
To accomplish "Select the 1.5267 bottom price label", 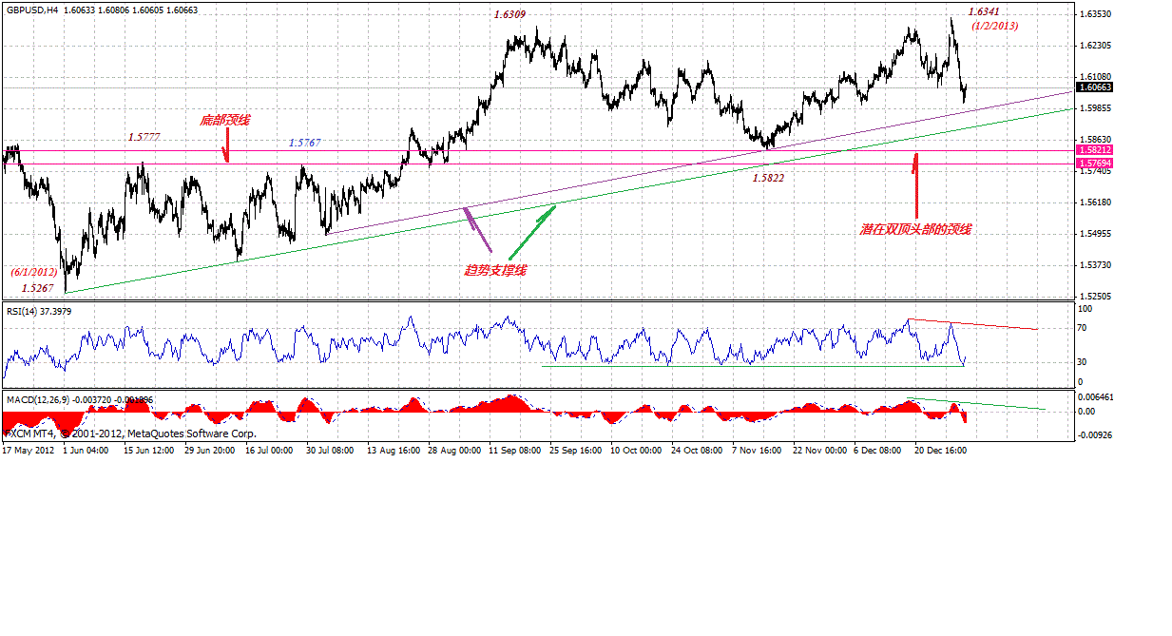I will [37, 287].
